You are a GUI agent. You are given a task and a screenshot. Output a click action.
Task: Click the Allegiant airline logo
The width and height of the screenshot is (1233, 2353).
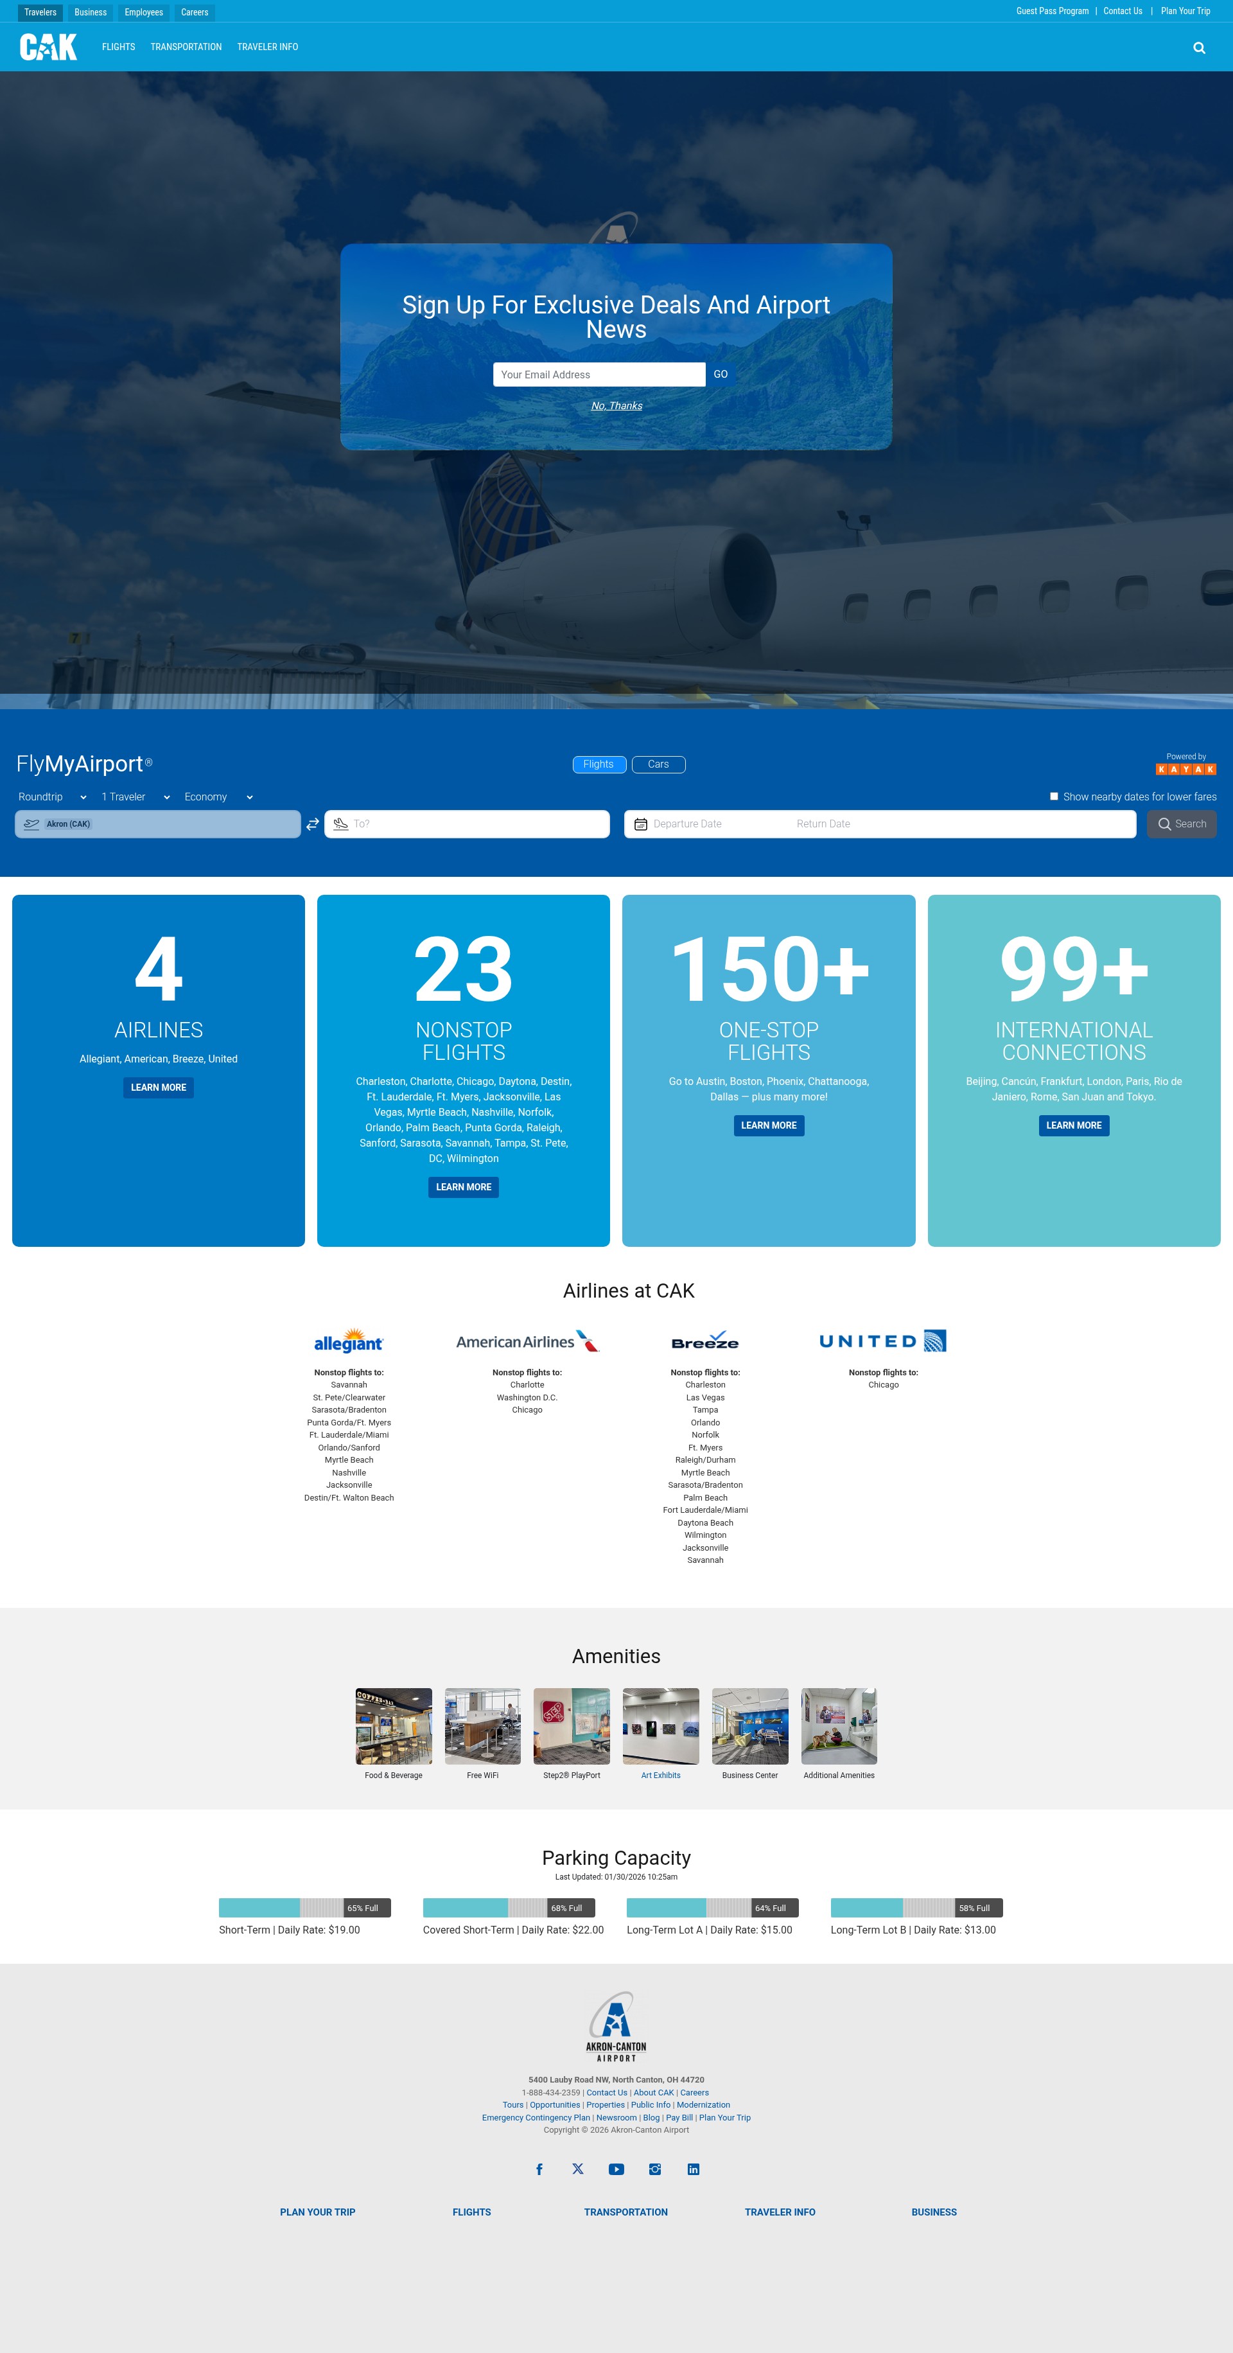349,1340
